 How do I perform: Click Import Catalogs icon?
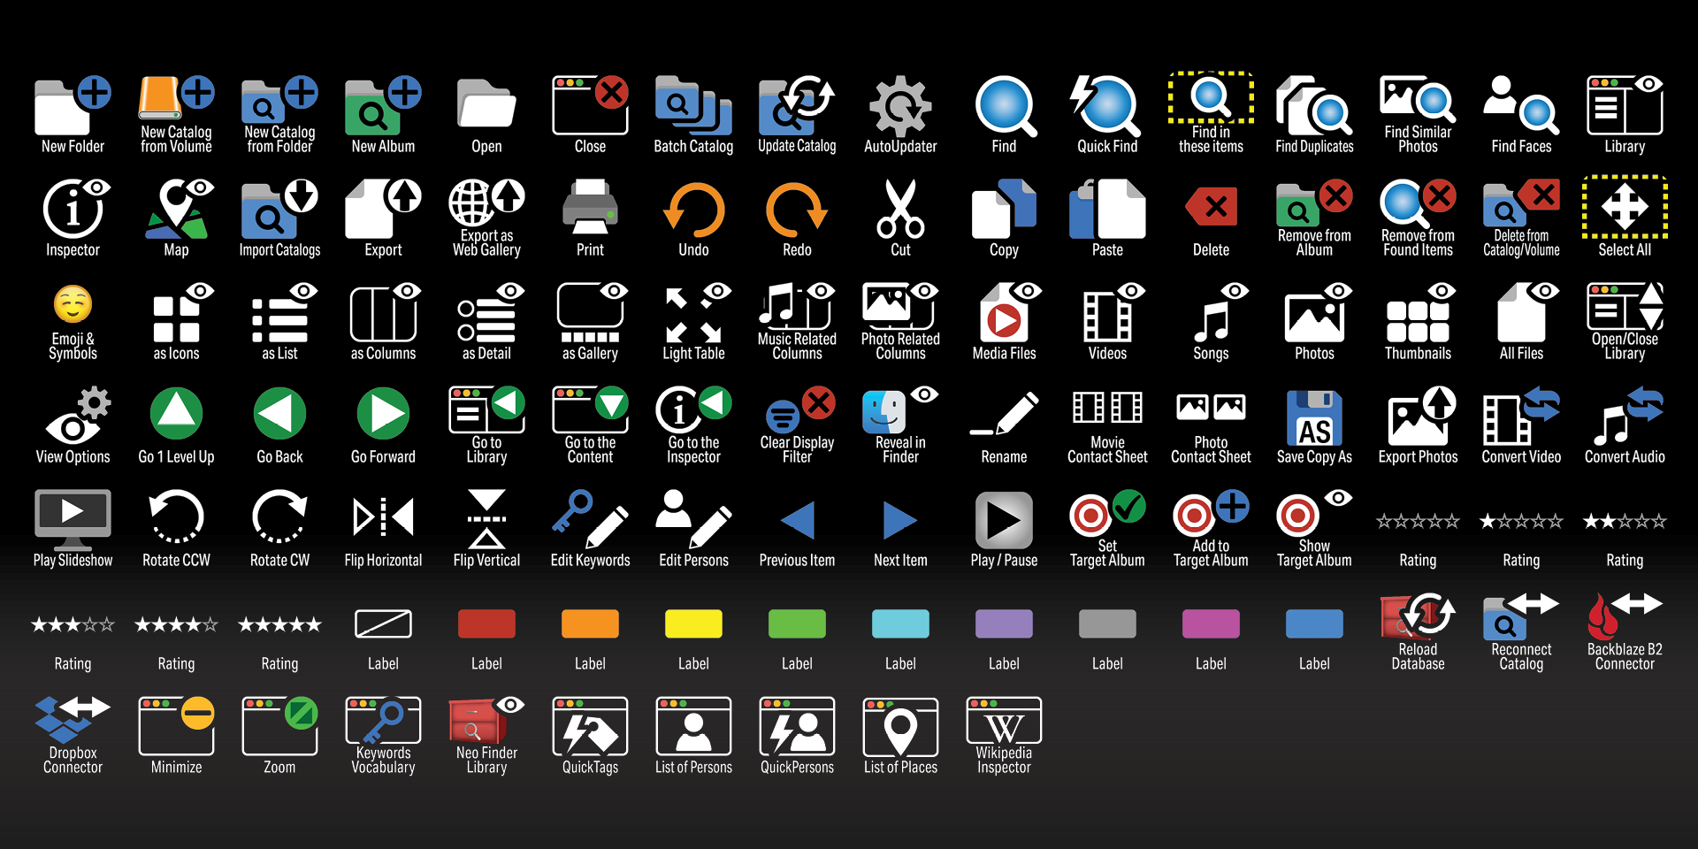pos(279,209)
